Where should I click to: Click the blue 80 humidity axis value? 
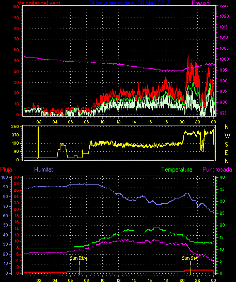pyautogui.click(x=6, y=196)
